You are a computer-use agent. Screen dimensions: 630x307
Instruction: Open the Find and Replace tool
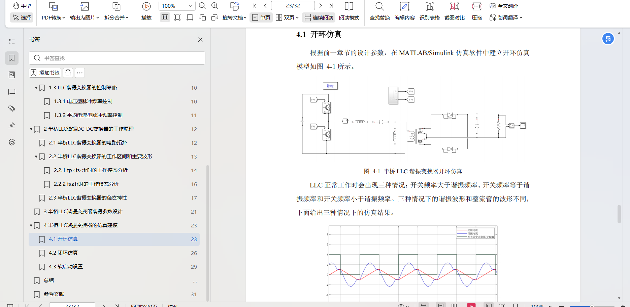(x=379, y=11)
